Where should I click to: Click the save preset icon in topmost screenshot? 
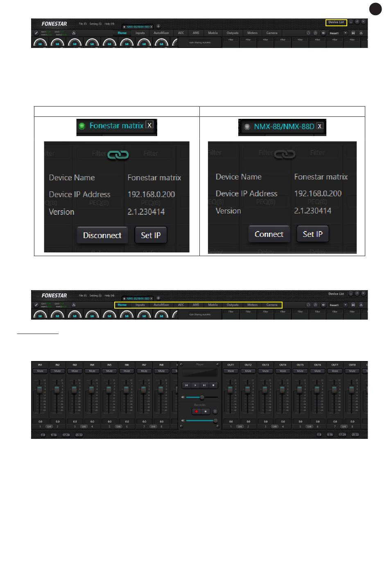click(x=353, y=33)
